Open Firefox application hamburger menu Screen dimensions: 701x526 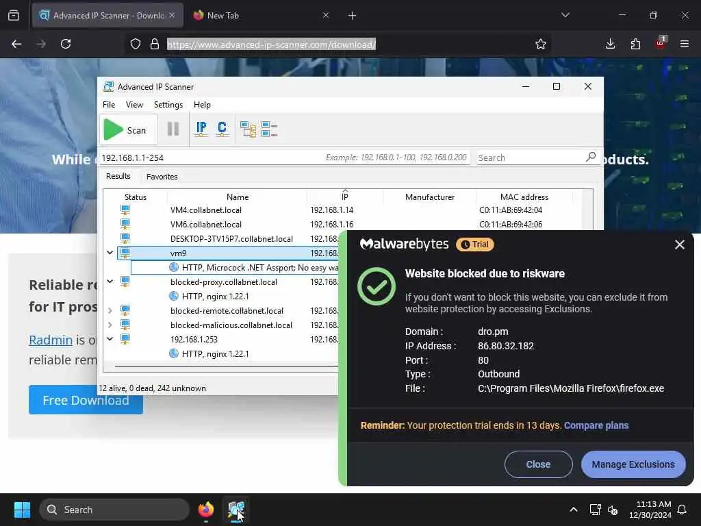pos(685,44)
